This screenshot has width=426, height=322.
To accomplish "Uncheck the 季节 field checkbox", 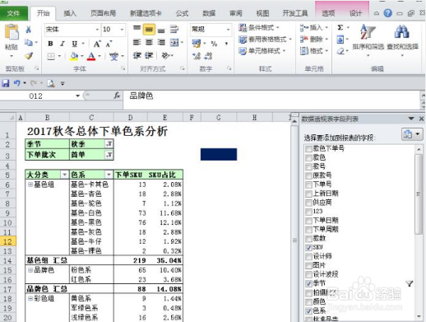I will pos(308,283).
